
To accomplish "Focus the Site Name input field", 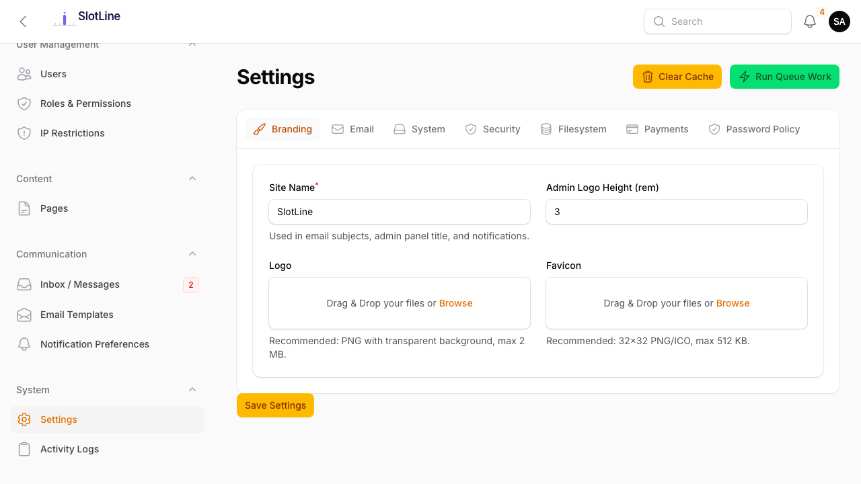I will tap(400, 212).
